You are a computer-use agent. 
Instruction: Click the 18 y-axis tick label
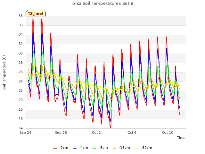tap(20, 110)
